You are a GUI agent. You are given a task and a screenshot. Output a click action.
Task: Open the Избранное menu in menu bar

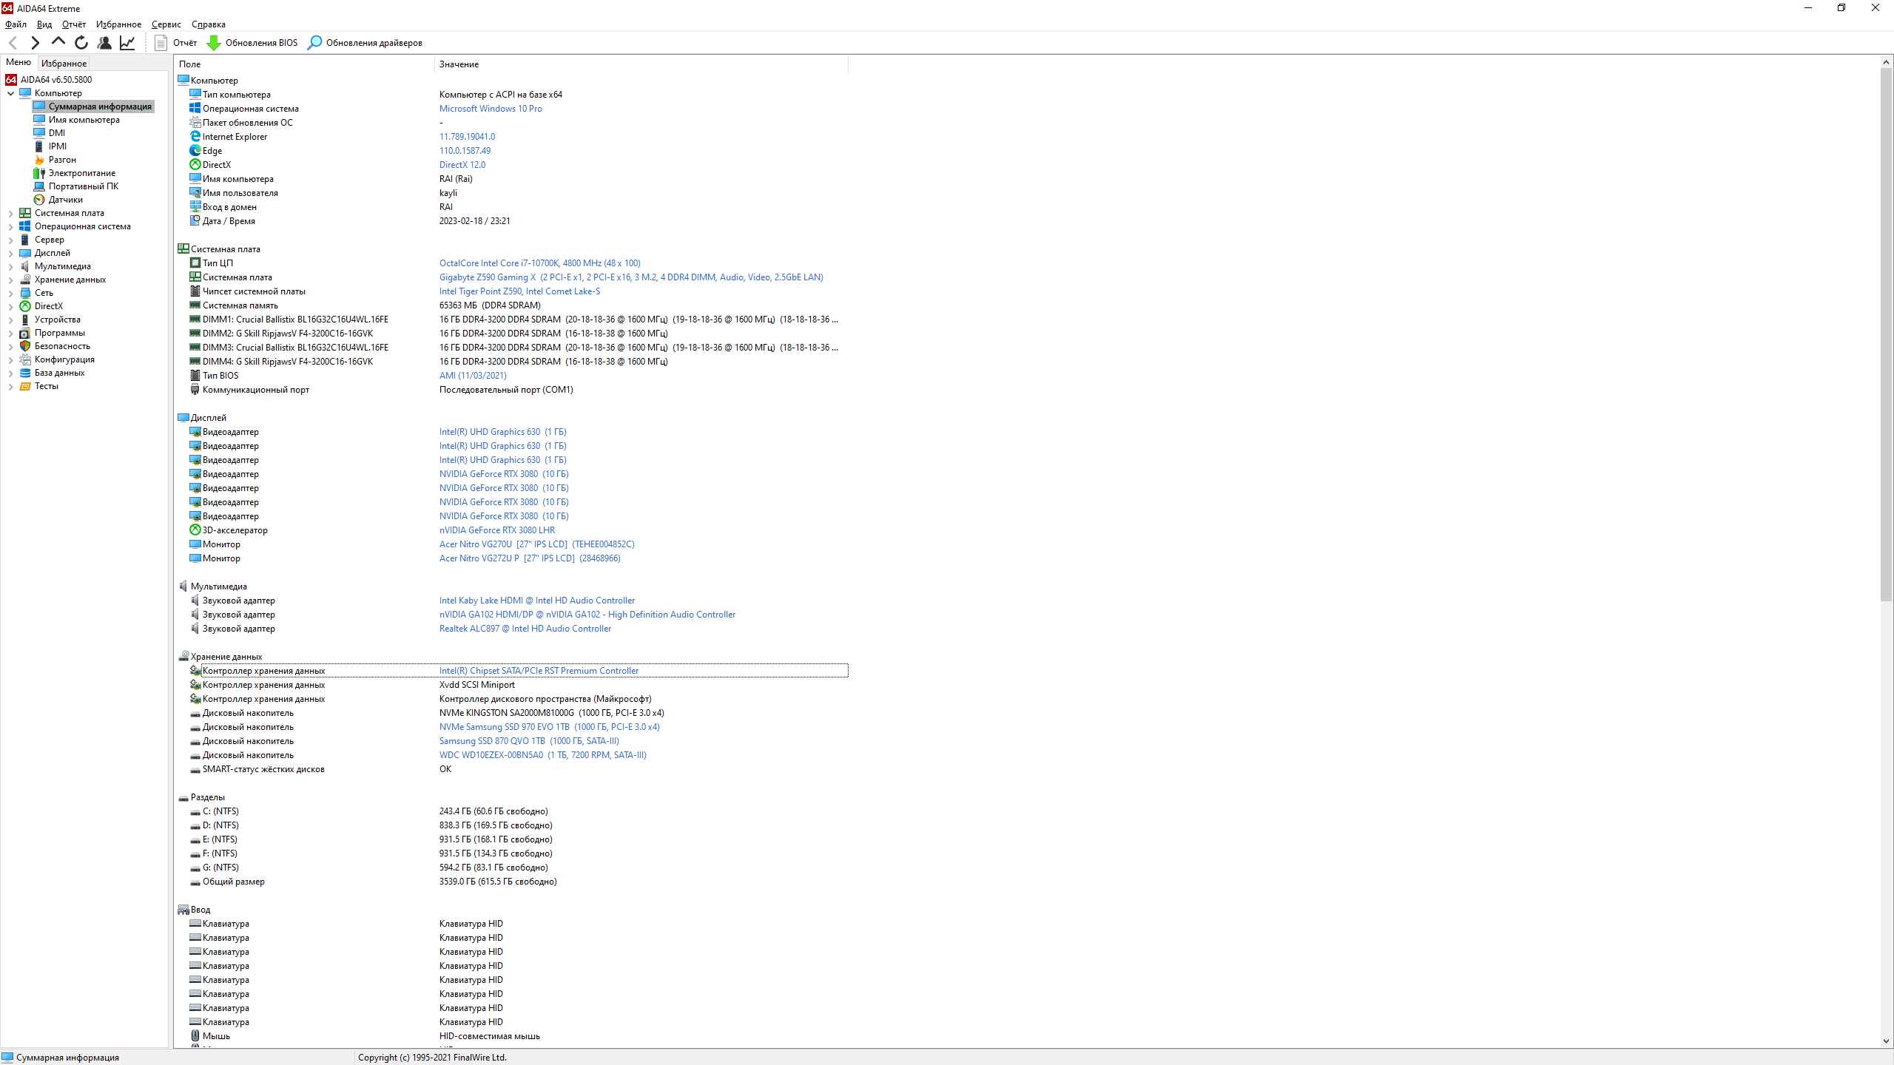point(118,24)
